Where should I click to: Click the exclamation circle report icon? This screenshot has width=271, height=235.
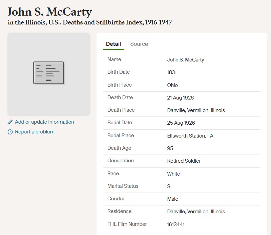point(10,132)
